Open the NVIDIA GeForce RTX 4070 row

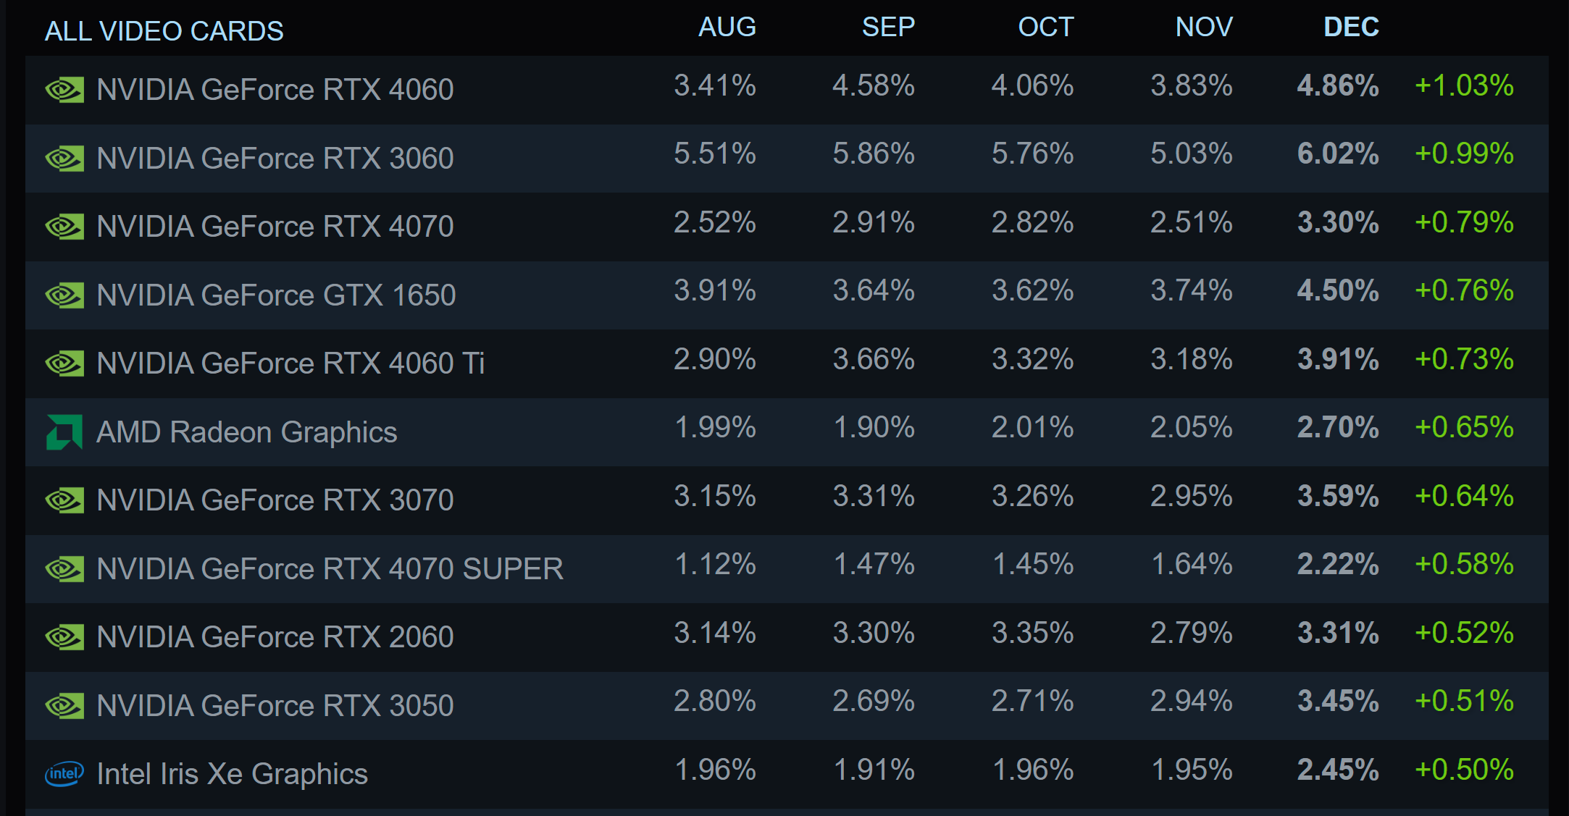[787, 227]
